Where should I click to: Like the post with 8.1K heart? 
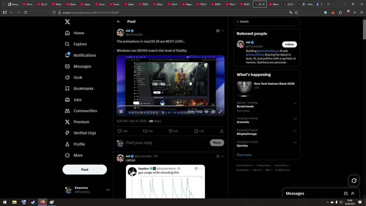click(173, 131)
